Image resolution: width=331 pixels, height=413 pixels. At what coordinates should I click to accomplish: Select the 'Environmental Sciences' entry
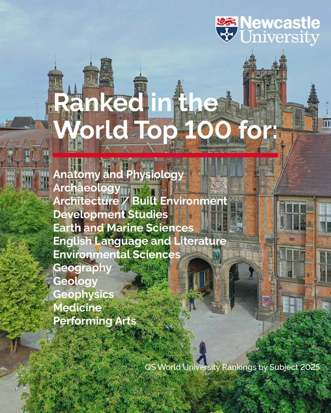pos(117,254)
